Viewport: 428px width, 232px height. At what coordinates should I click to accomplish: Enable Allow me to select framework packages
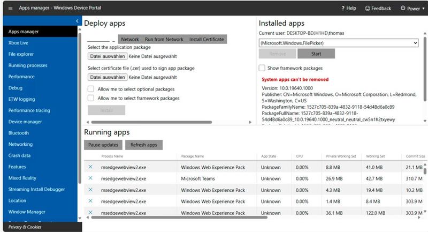[91, 98]
